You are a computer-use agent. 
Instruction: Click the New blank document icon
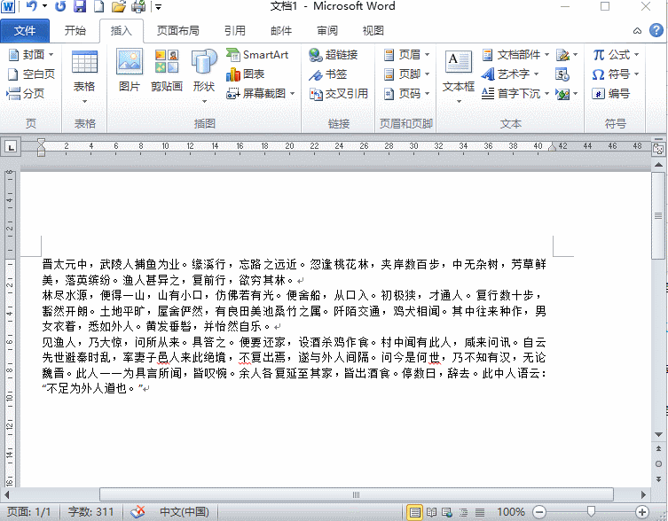[x=98, y=6]
